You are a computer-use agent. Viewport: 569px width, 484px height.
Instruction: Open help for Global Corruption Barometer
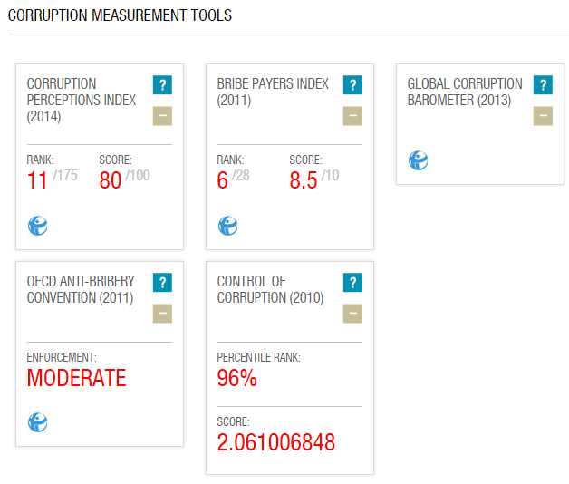[x=543, y=86]
